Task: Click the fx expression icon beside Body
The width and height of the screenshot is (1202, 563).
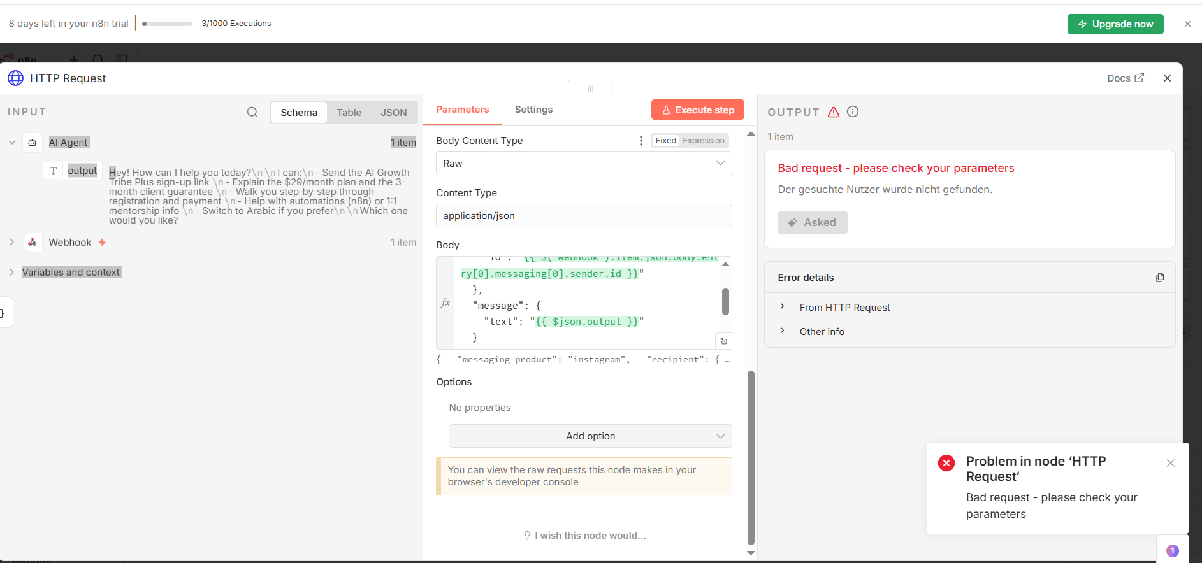Action: pyautogui.click(x=445, y=303)
